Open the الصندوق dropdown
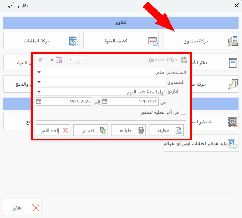This screenshot has height=218, width=242. (x=101, y=82)
